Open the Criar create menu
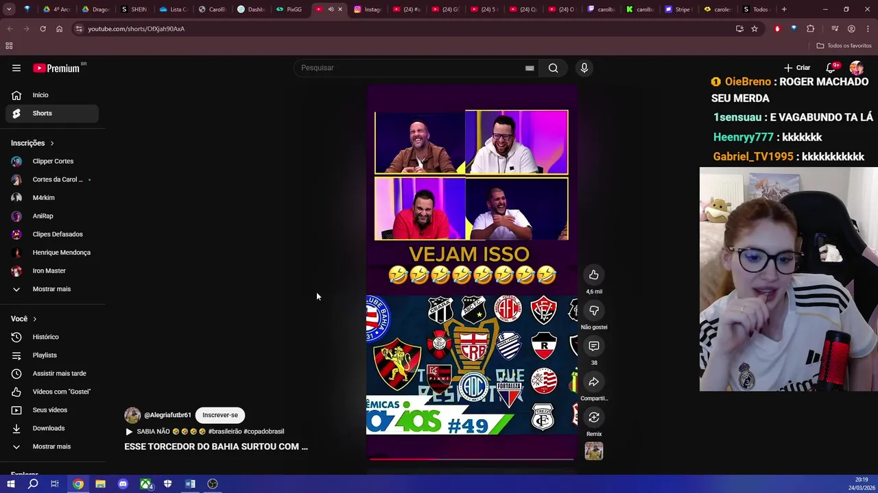The height and width of the screenshot is (493, 878). (x=797, y=68)
